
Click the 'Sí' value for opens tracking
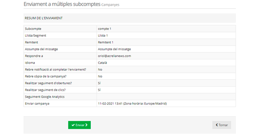tap(99, 83)
